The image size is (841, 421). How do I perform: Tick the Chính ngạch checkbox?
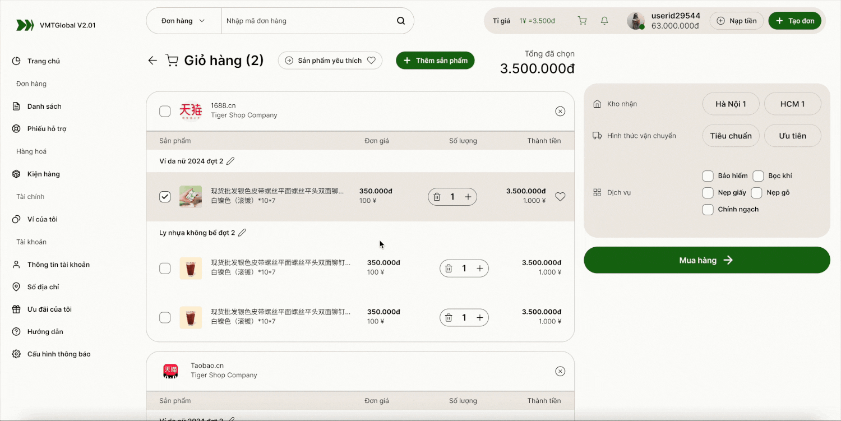[708, 210]
